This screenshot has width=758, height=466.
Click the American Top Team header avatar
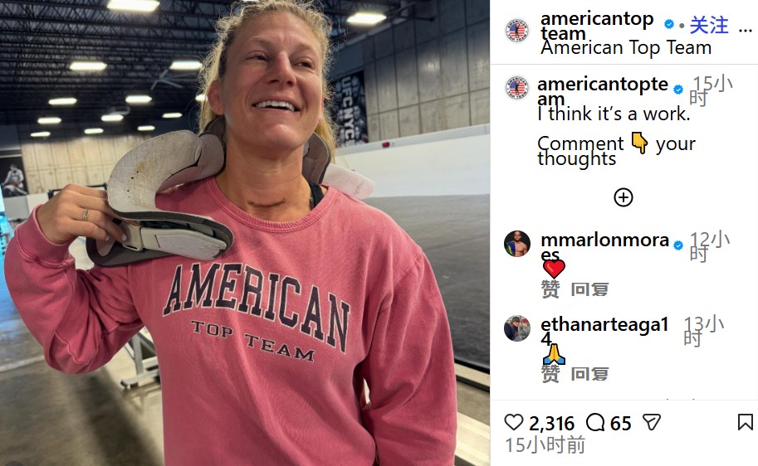pyautogui.click(x=517, y=31)
